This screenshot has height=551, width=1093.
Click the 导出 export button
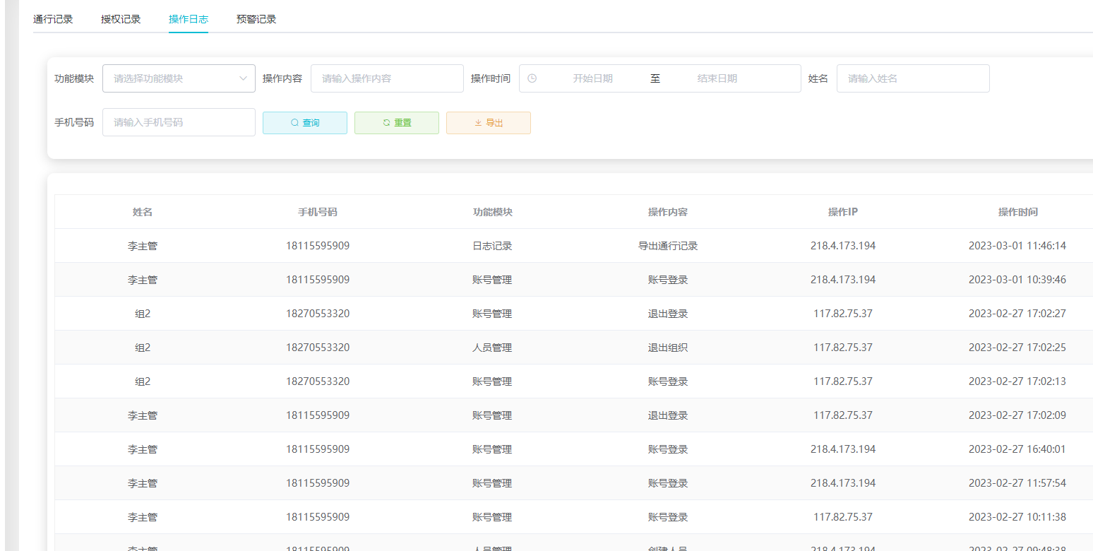(489, 123)
